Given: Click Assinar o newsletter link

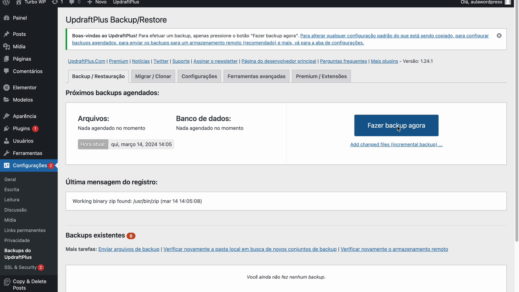Looking at the screenshot, I should (x=216, y=61).
